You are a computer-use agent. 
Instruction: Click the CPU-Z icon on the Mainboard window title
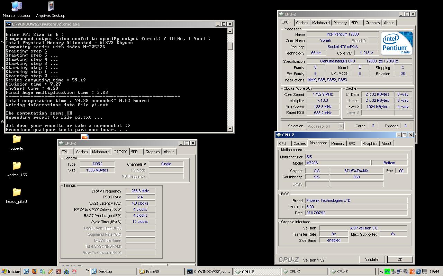coord(279,135)
